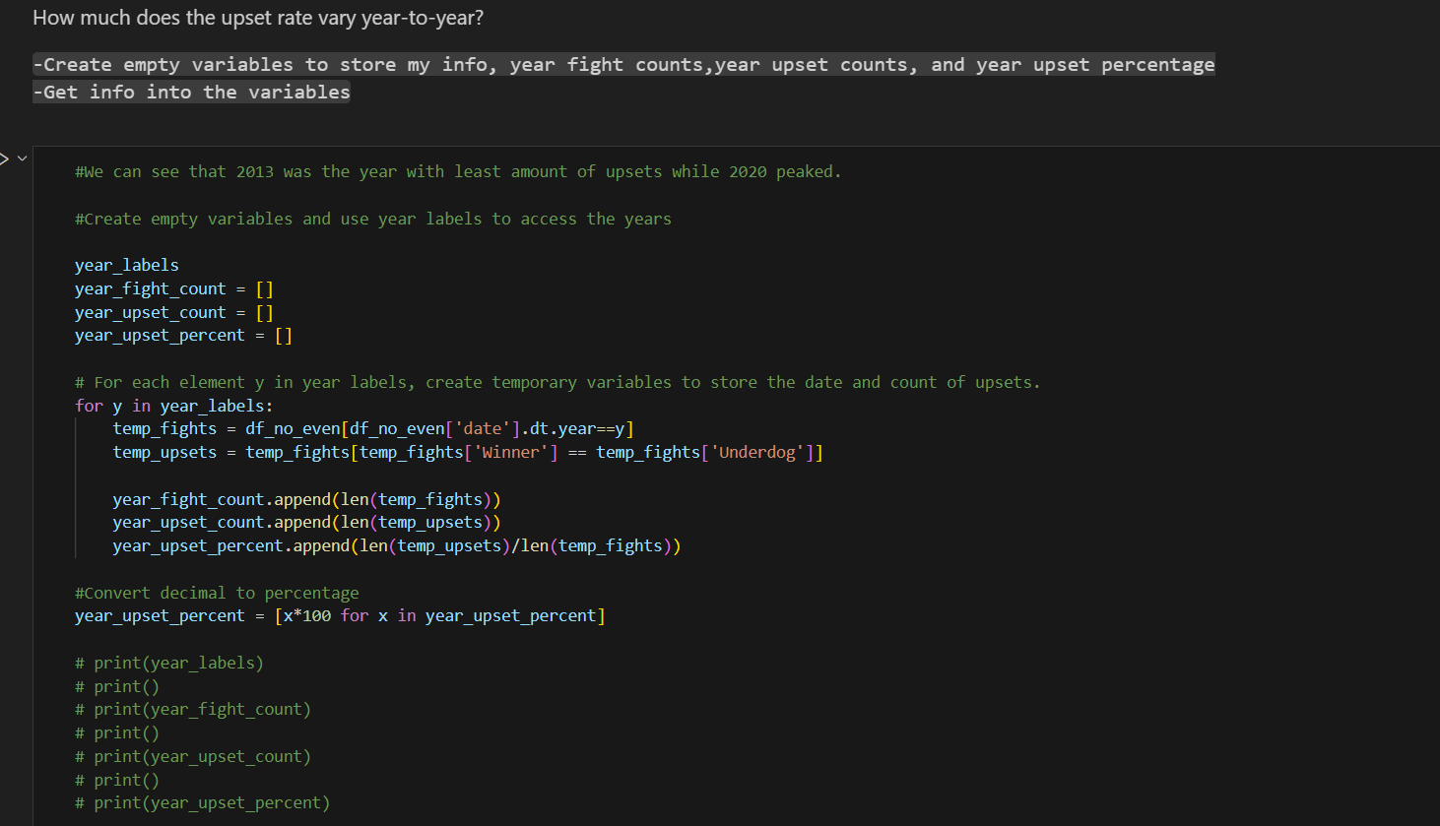
Task: Click line 'year_fight_count = []'
Action: pos(174,289)
